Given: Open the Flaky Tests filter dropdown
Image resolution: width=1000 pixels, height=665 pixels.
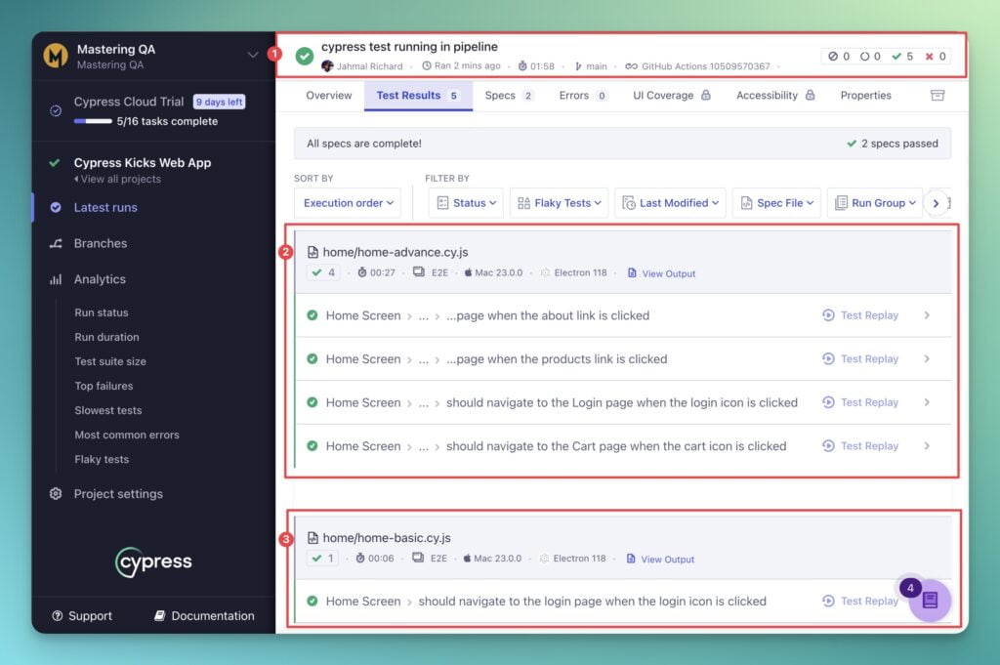Looking at the screenshot, I should point(560,203).
